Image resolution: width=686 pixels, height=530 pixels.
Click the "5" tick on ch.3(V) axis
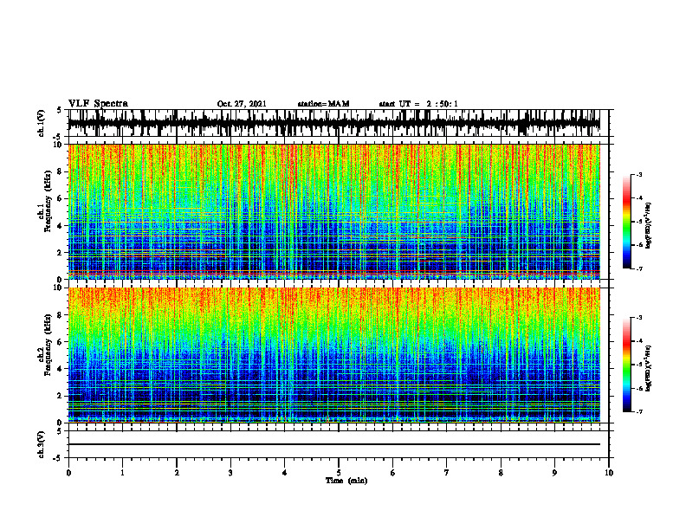[59, 431]
